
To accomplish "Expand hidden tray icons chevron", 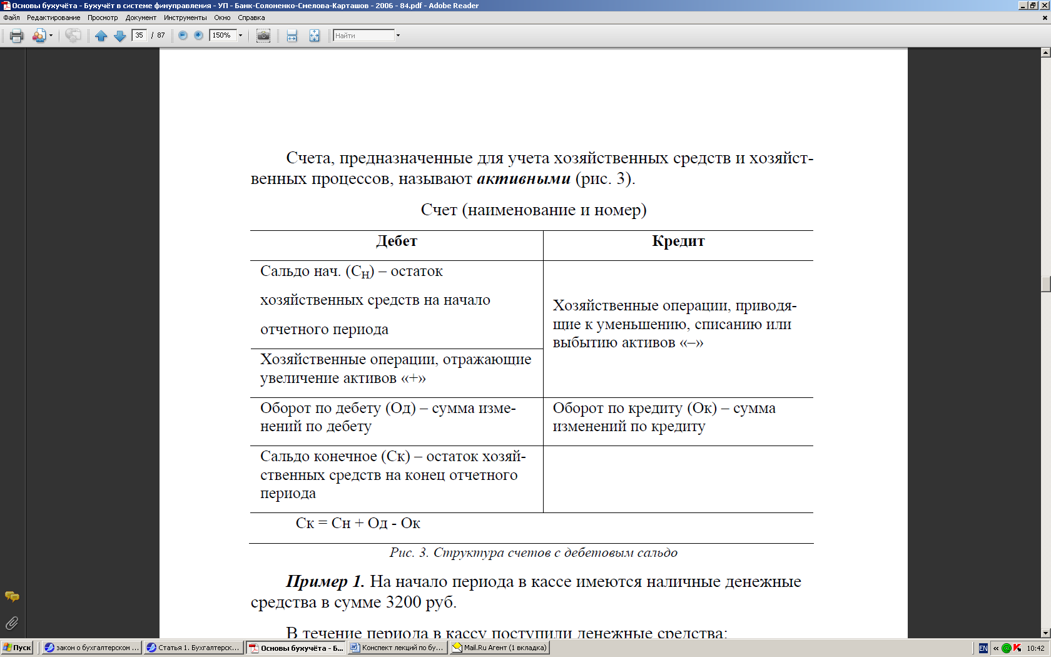I will pyautogui.click(x=996, y=648).
